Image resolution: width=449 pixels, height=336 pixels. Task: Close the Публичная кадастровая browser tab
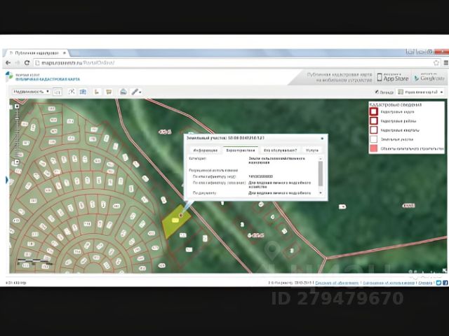pos(65,53)
